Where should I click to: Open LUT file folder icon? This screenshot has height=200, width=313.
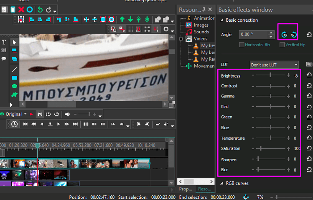point(309,64)
